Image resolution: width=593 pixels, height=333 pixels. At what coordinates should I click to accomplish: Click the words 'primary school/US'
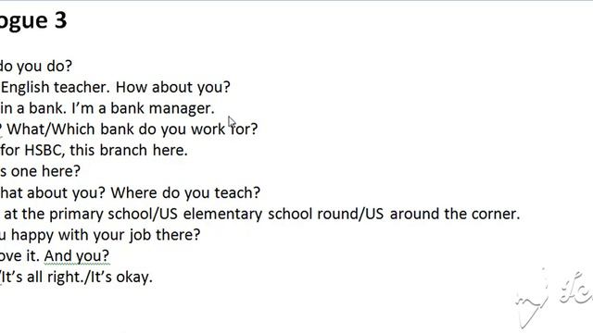click(113, 214)
